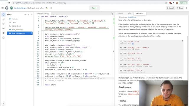Screen dimensions: 189x106
Task: Open test_module.py in the file tree
Action: pyautogui.click(x=17, y=30)
